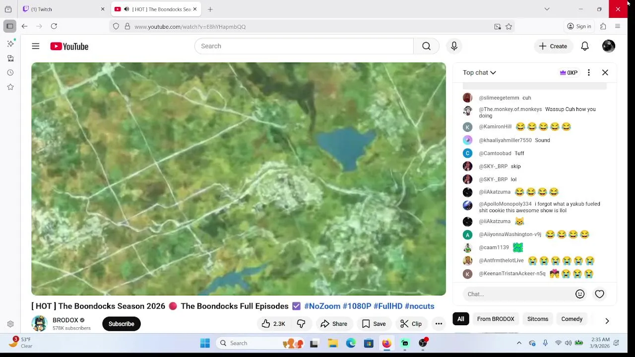This screenshot has height=357, width=635.
Task: Open the 0XP crown leaderboard badge
Action: [x=569, y=72]
